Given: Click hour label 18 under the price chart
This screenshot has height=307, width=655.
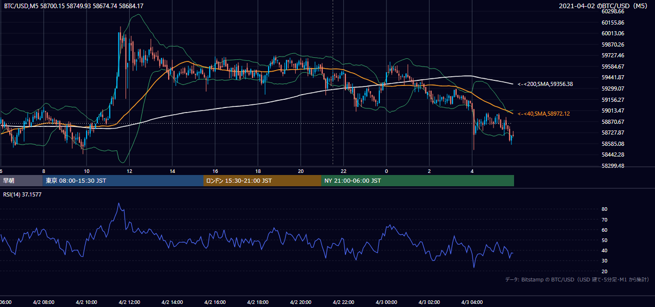Looking at the screenshot, I should [258, 171].
